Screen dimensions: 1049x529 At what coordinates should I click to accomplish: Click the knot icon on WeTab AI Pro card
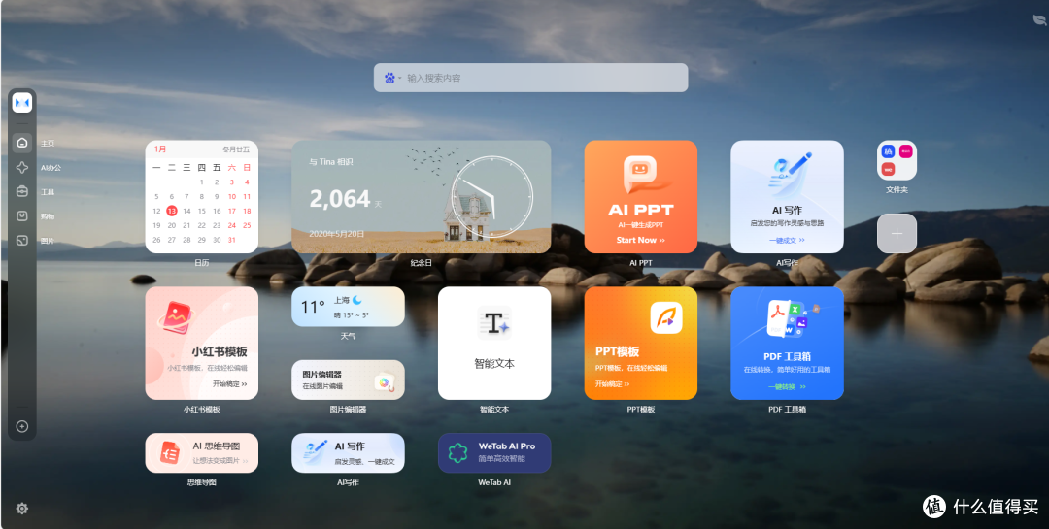457,452
